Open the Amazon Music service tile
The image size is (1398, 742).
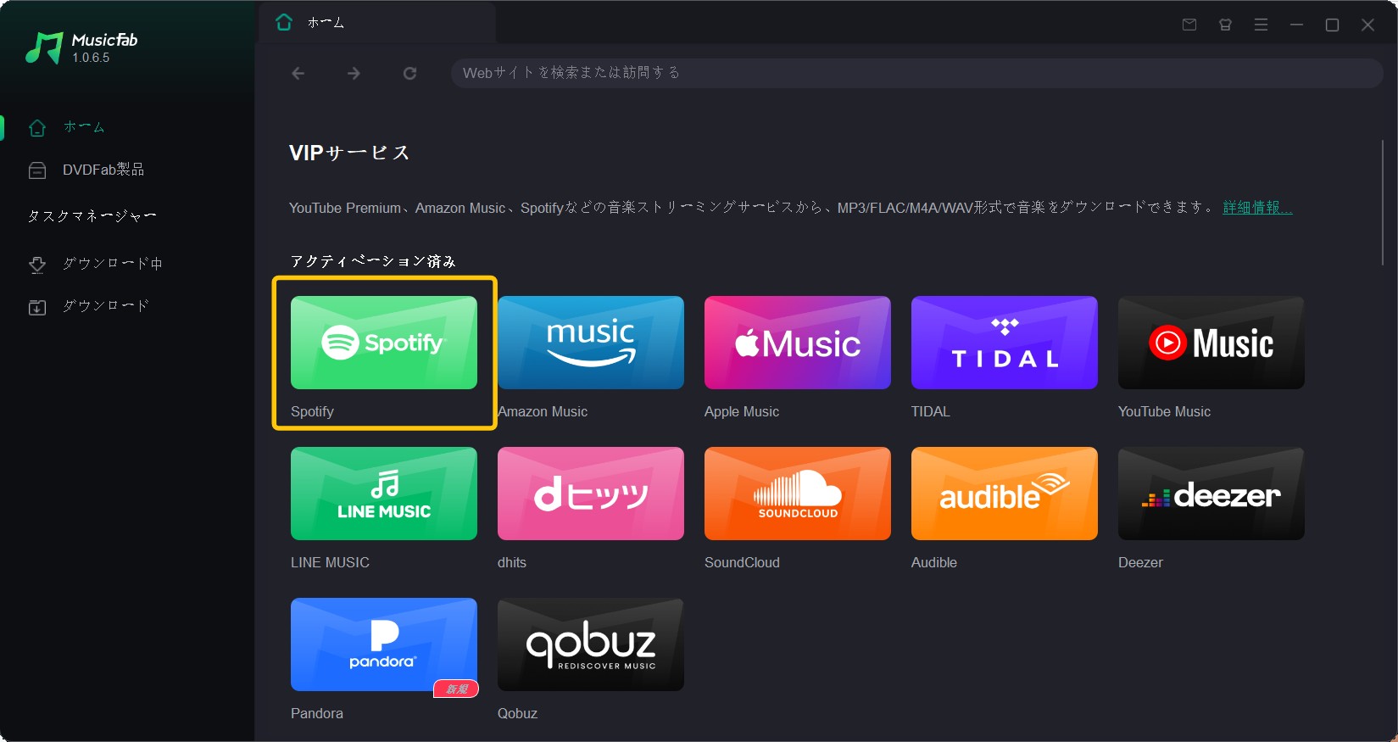tap(591, 343)
